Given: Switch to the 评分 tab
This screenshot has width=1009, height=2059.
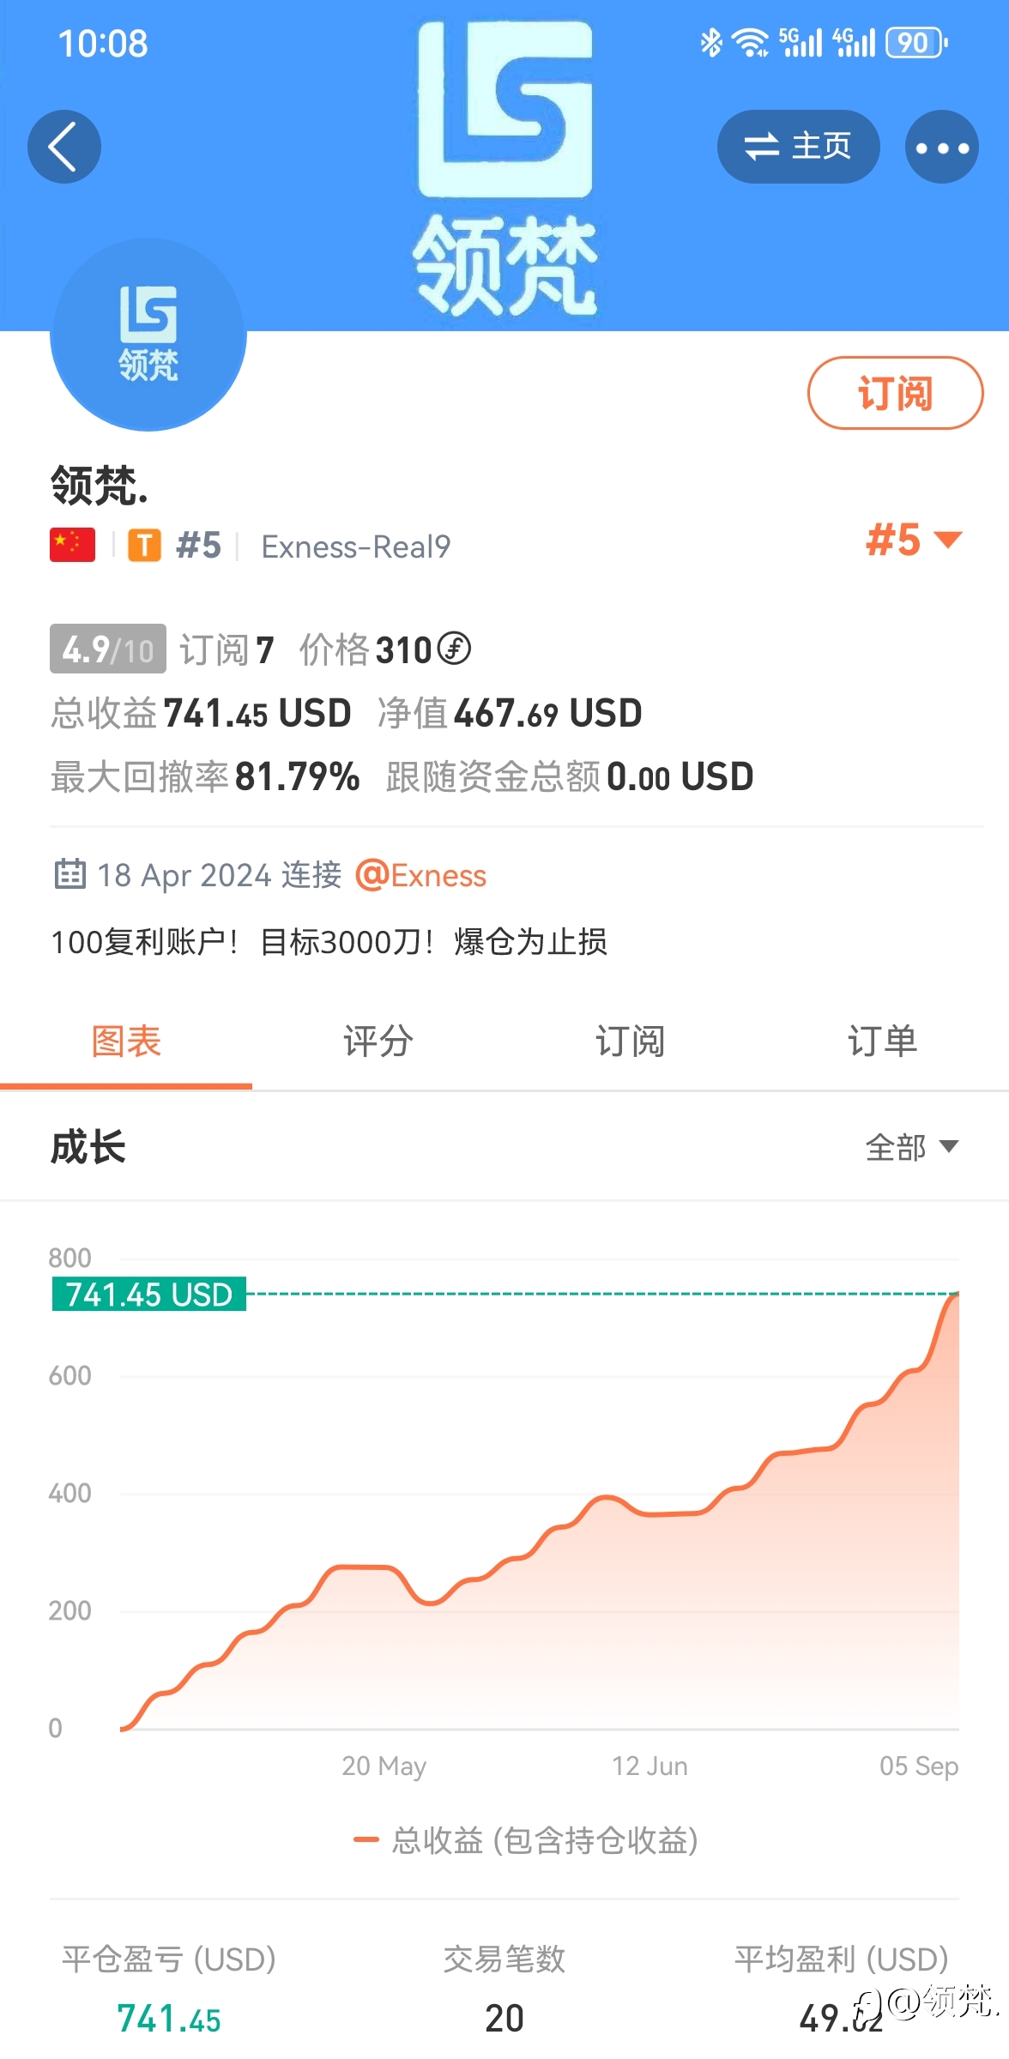Looking at the screenshot, I should coord(378,1042).
